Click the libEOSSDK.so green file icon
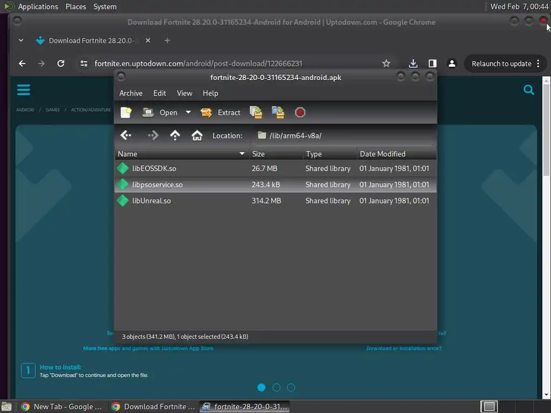 [x=123, y=168]
